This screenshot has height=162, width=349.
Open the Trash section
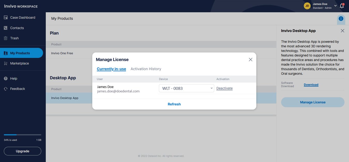click(x=14, y=38)
